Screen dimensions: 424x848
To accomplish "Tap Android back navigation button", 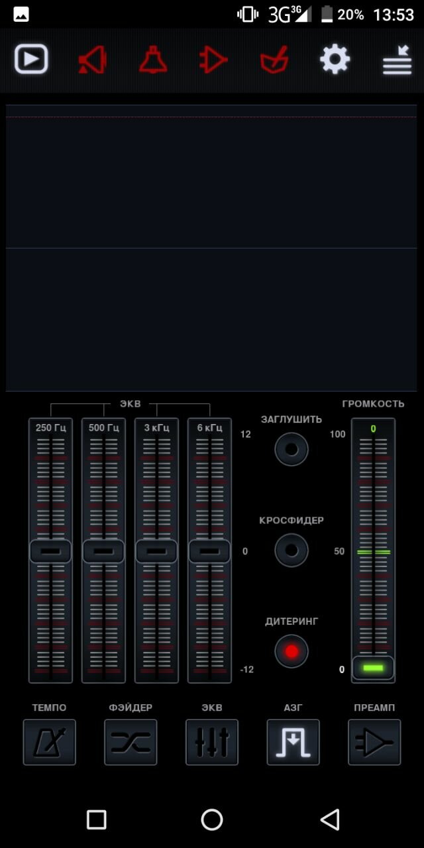I will pyautogui.click(x=330, y=820).
